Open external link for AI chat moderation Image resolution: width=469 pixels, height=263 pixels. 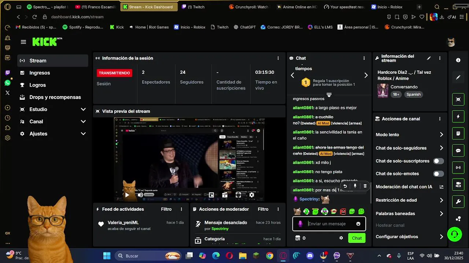(442, 187)
